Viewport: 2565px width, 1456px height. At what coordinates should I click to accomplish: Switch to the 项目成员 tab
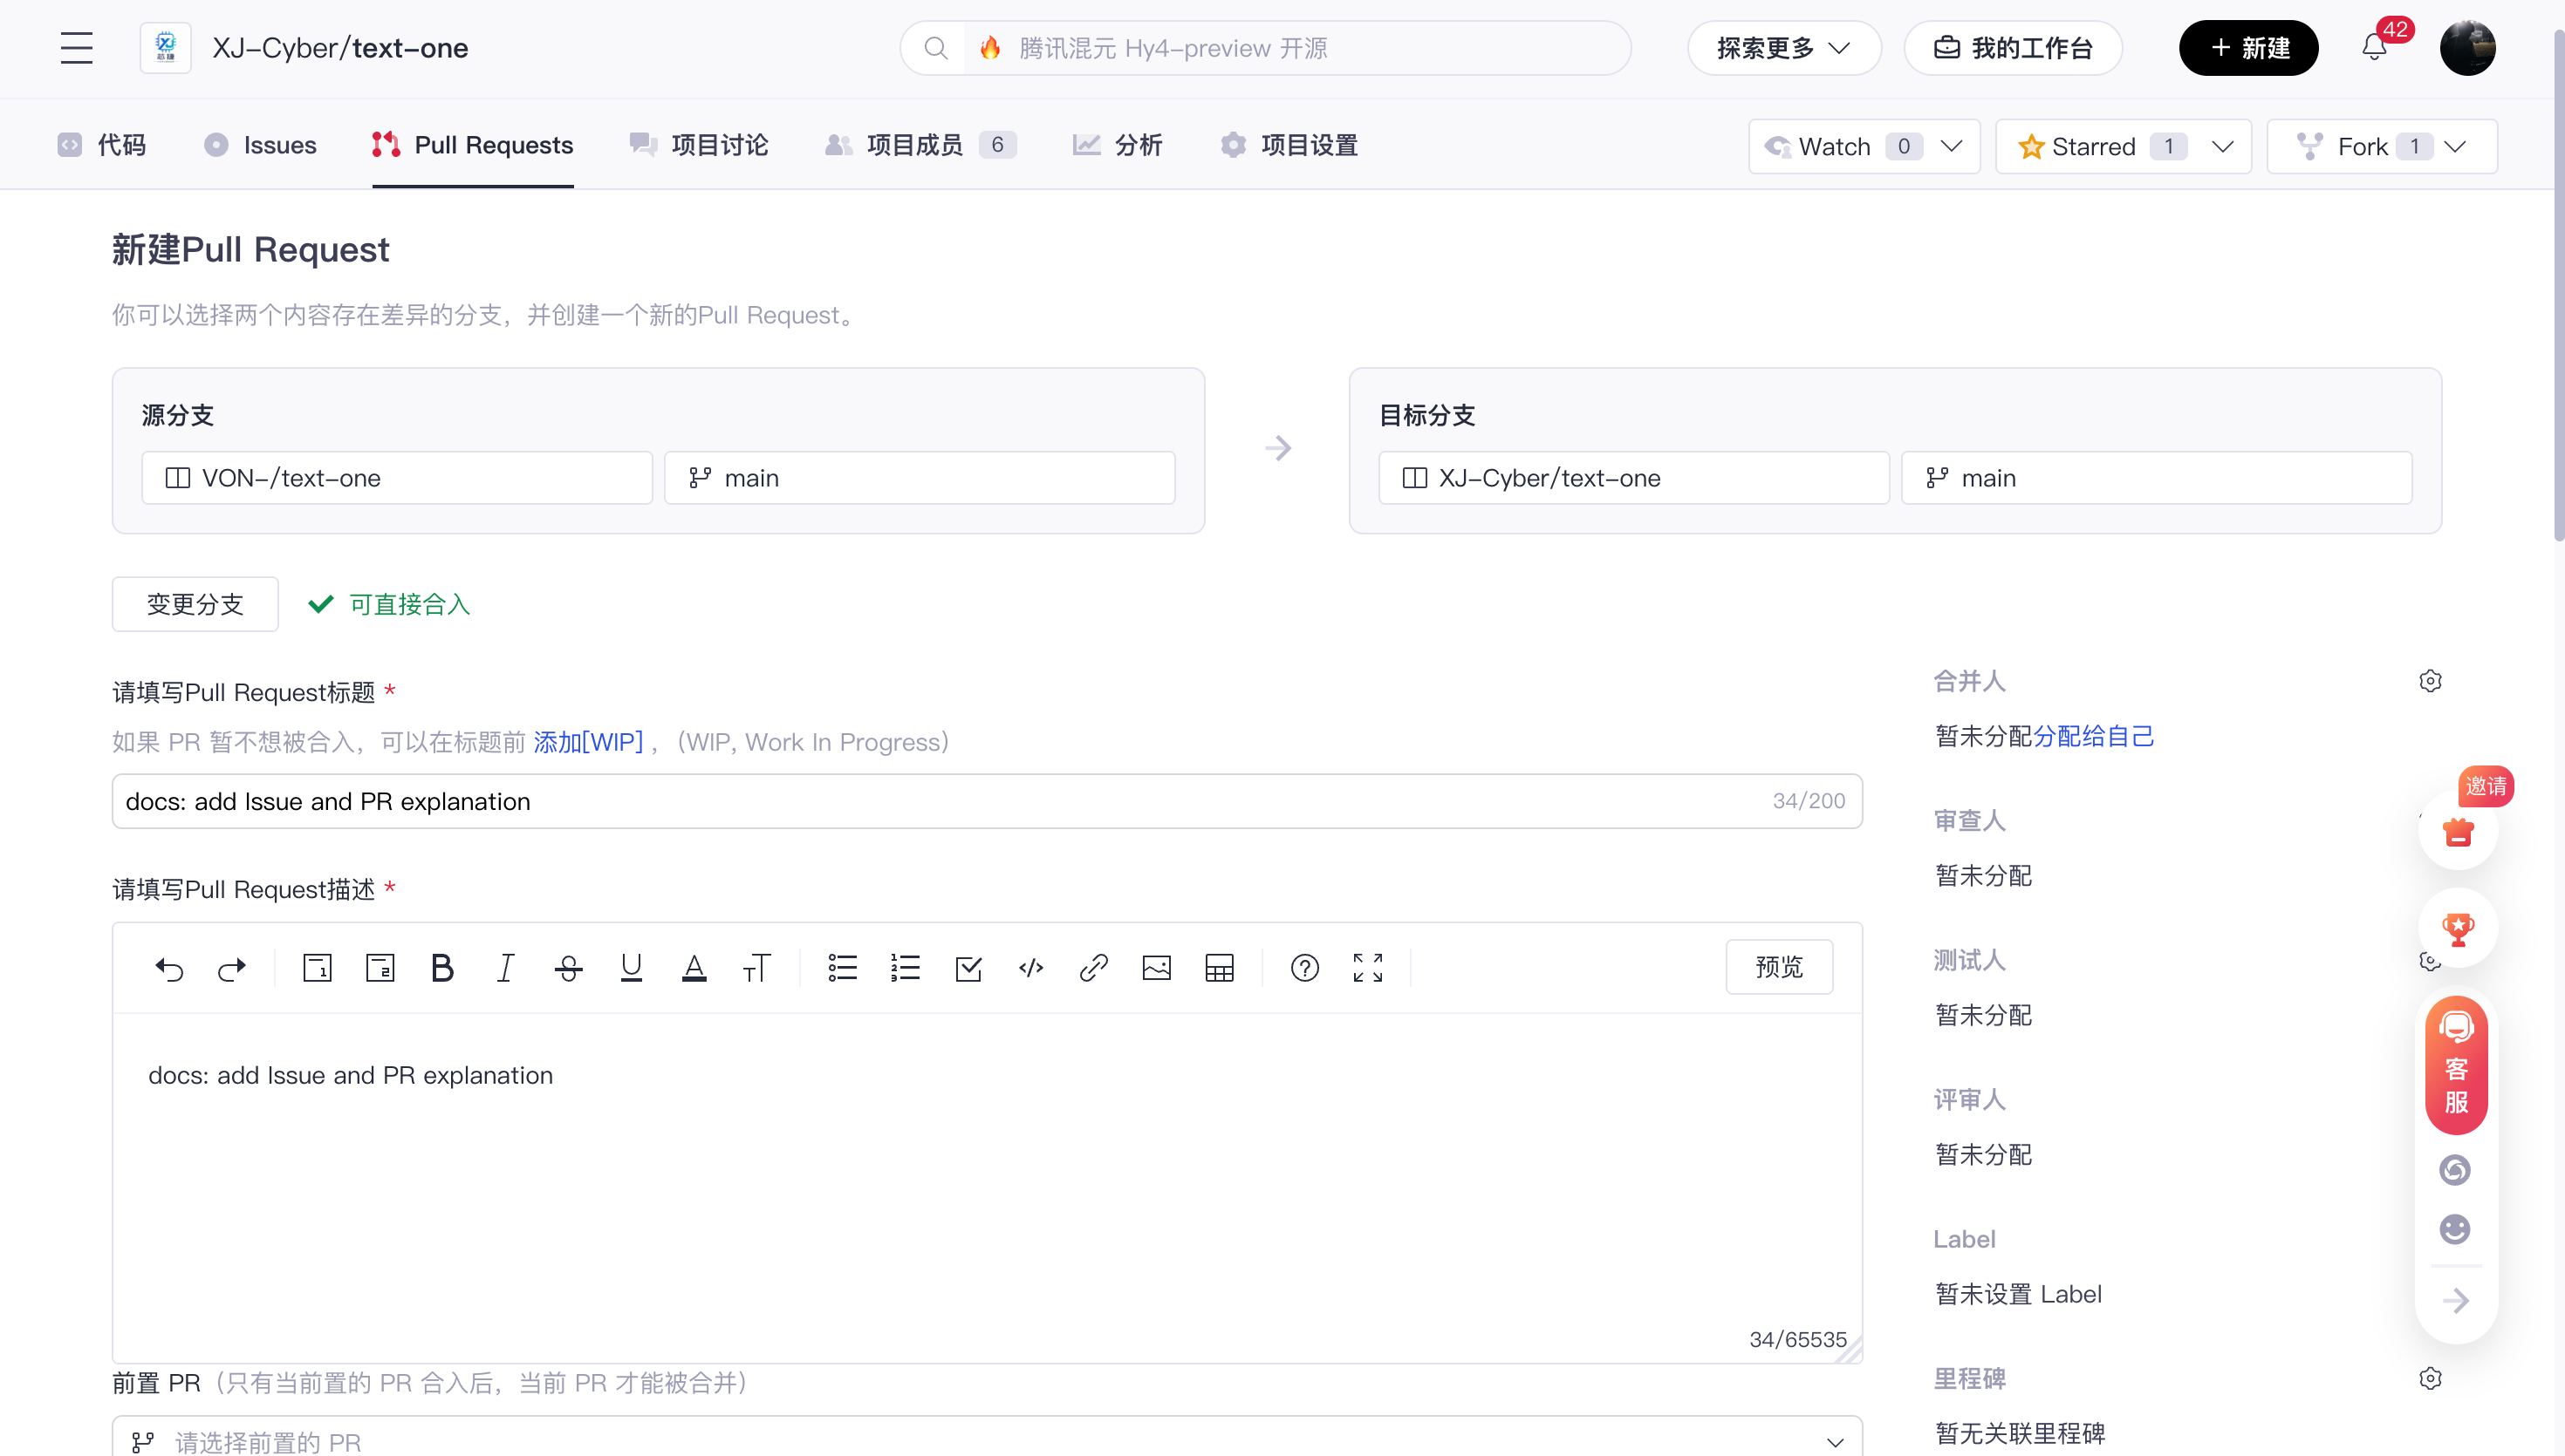point(920,145)
